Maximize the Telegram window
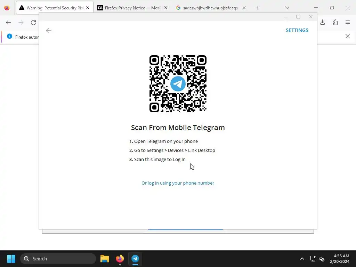The width and height of the screenshot is (356, 267). point(298,17)
